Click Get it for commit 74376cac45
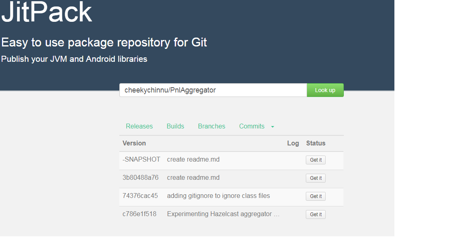This screenshot has height=244, width=466. tap(316, 196)
